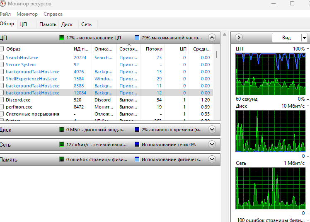Sort by the Образ column header
Image resolution: width=310 pixels, height=222 pixels.
click(x=38, y=49)
